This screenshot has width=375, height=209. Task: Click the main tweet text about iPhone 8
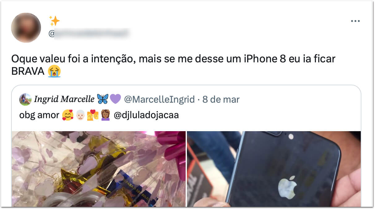coord(173,65)
